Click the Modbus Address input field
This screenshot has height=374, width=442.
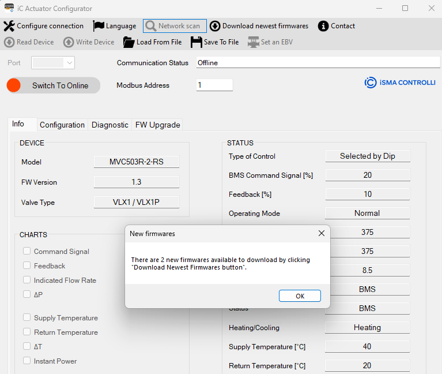click(x=214, y=85)
